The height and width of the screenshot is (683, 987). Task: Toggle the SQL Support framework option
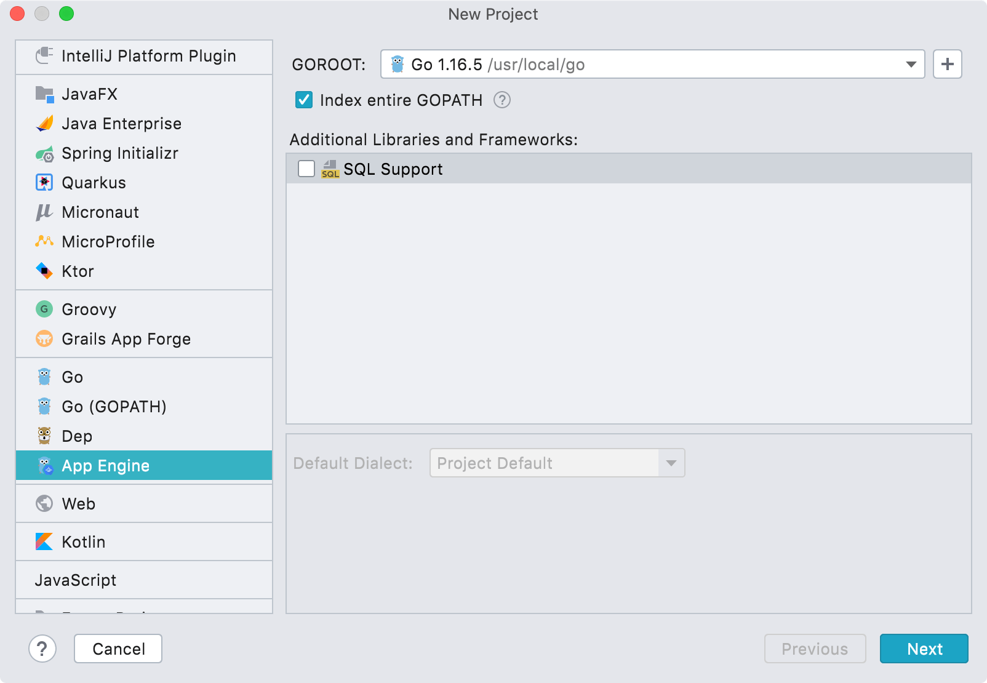click(x=306, y=169)
